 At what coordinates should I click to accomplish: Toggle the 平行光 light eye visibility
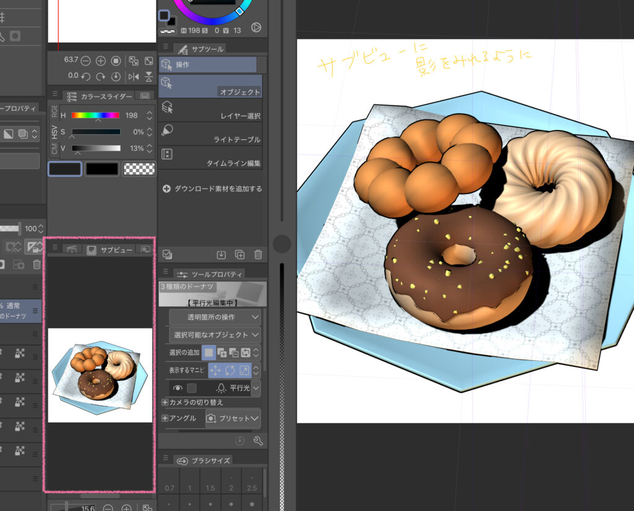(x=178, y=388)
